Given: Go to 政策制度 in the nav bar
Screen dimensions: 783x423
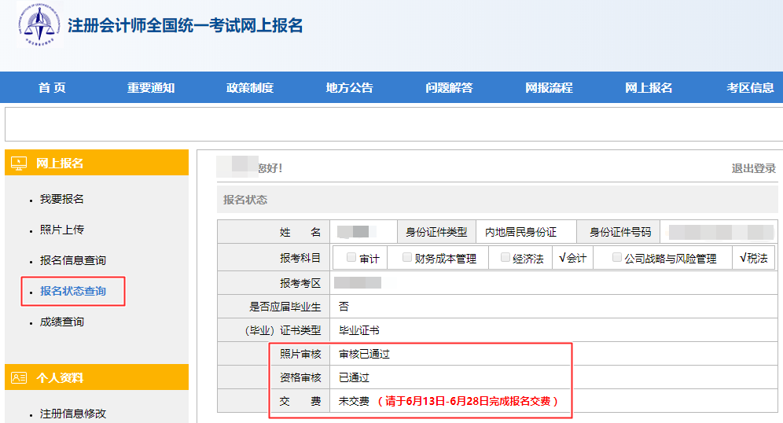Looking at the screenshot, I should (x=250, y=88).
